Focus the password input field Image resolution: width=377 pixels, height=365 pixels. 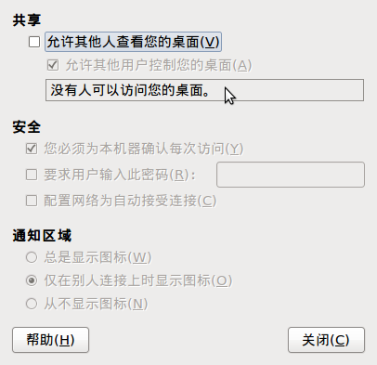(x=291, y=175)
